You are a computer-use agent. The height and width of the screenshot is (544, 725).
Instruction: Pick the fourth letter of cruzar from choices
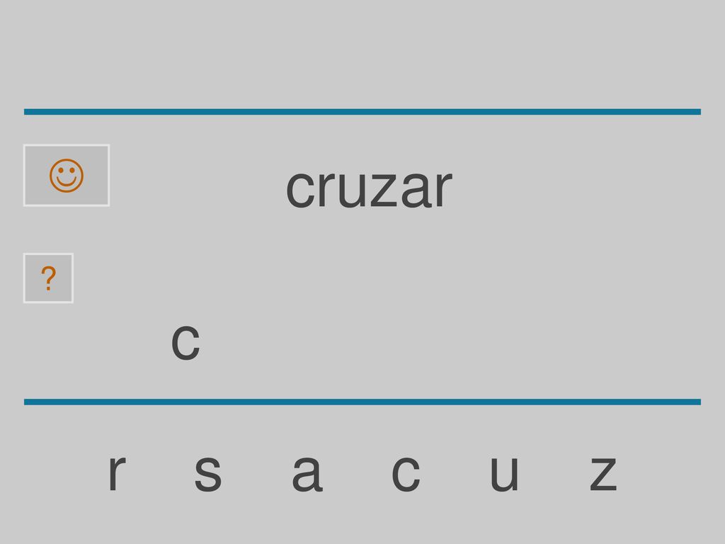pos(603,472)
